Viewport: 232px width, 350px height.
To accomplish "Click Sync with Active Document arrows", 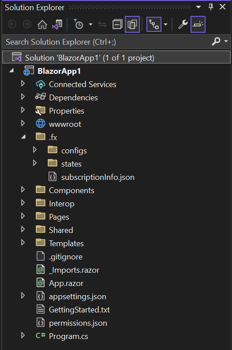I will click(102, 24).
